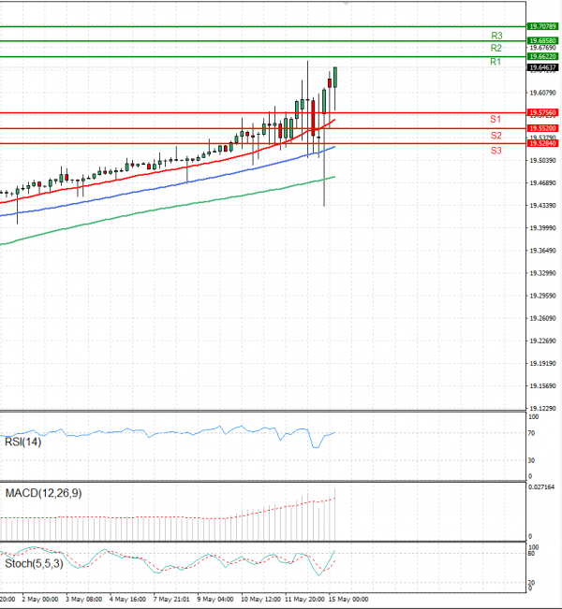
Task: Click the 10 May 12:00 time label
Action: 261,600
